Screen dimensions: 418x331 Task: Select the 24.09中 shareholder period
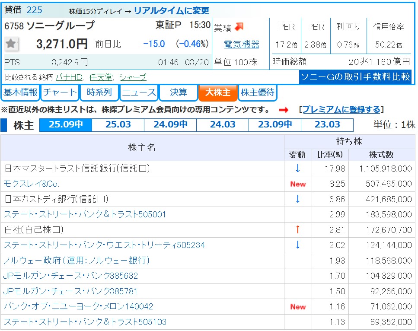coord(170,125)
